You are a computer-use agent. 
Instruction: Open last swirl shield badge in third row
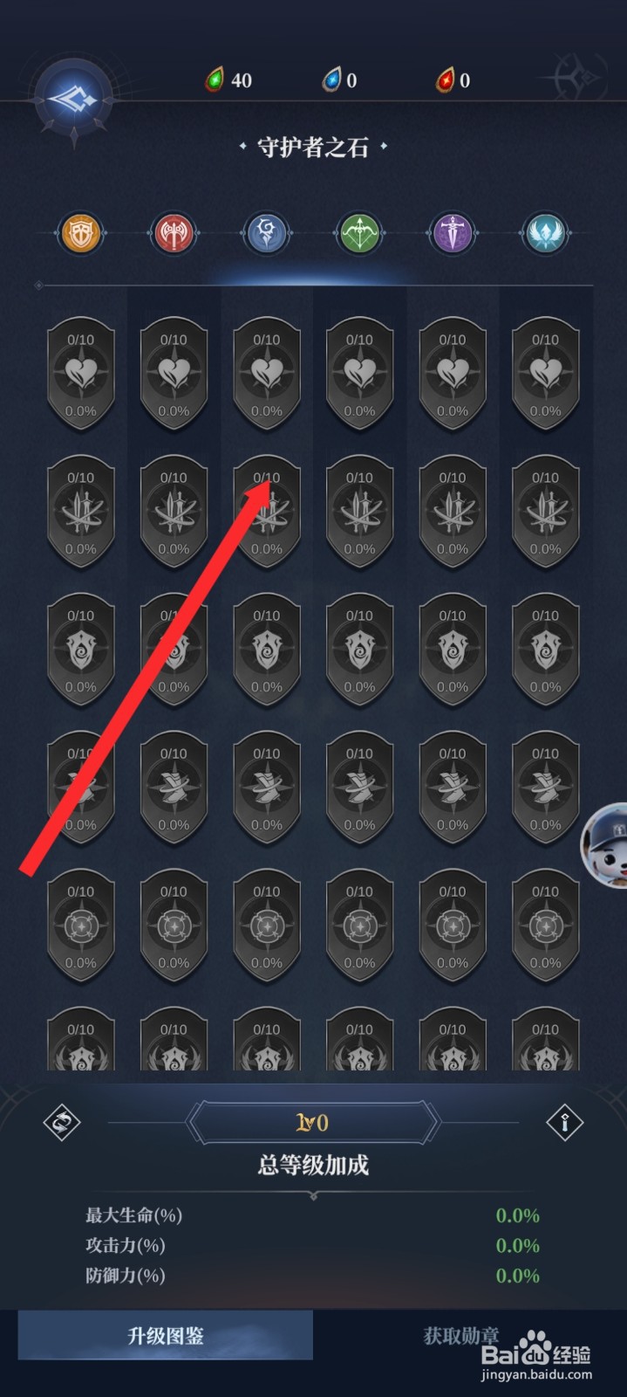(x=546, y=650)
